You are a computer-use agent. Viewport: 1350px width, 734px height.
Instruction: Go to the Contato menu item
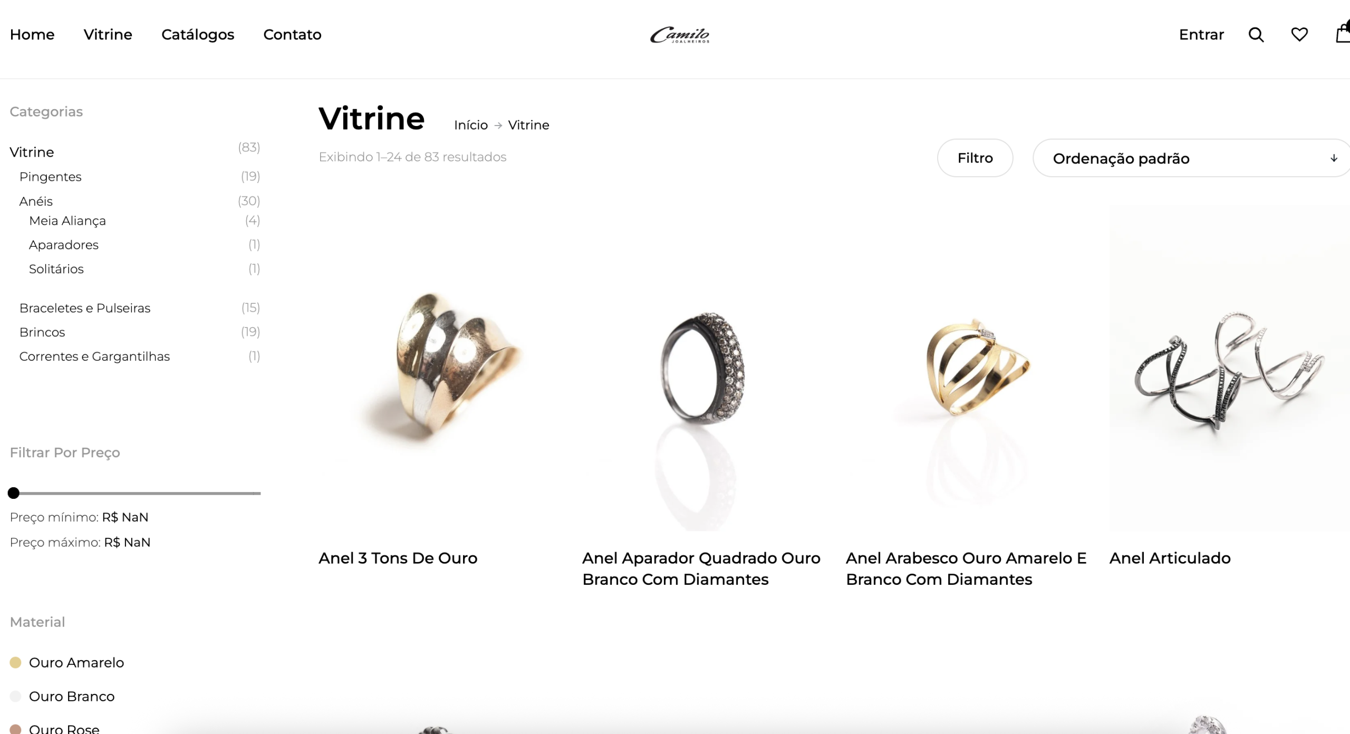[292, 35]
